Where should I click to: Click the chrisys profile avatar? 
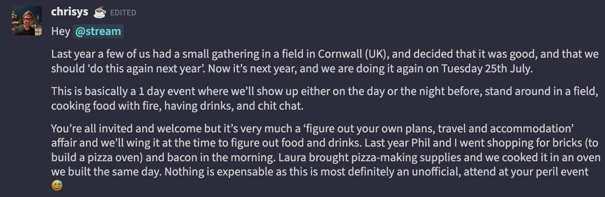tap(27, 21)
